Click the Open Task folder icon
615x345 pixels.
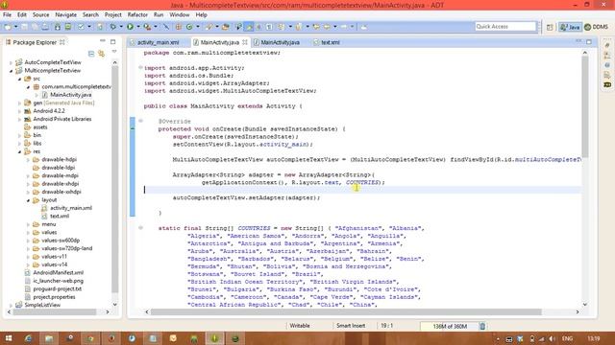tap(226, 27)
